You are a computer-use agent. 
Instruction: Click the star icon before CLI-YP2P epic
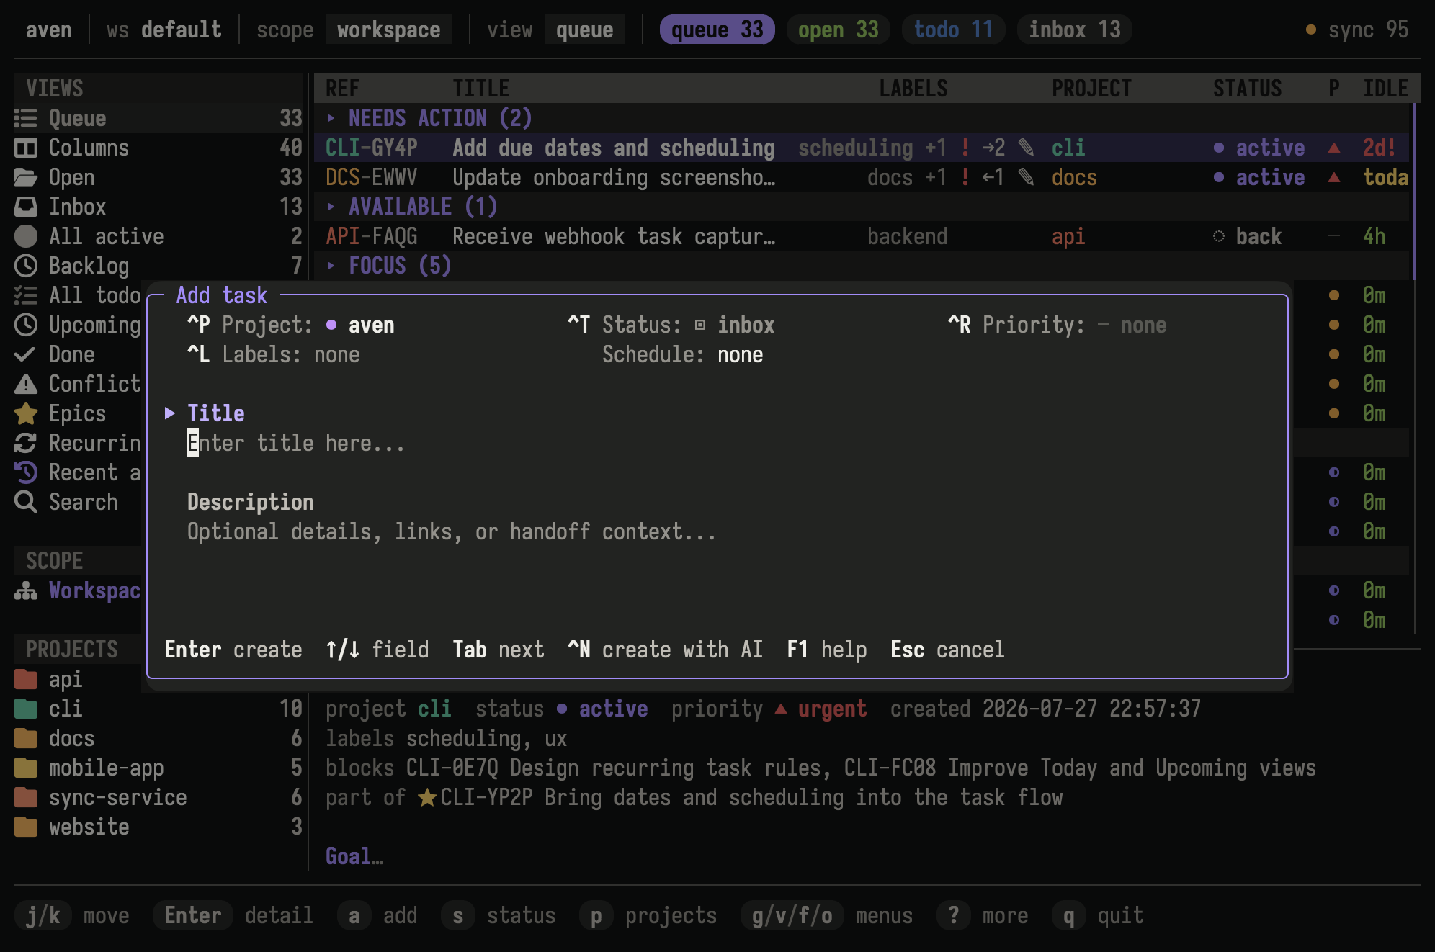point(427,797)
